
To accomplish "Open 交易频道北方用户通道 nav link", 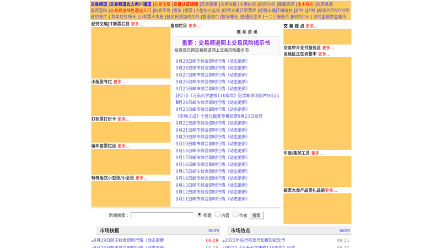I will click(131, 4).
